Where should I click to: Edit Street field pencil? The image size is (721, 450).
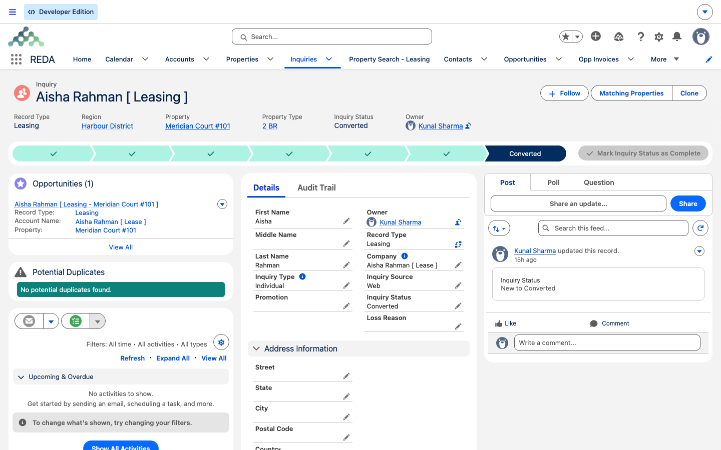click(x=346, y=376)
